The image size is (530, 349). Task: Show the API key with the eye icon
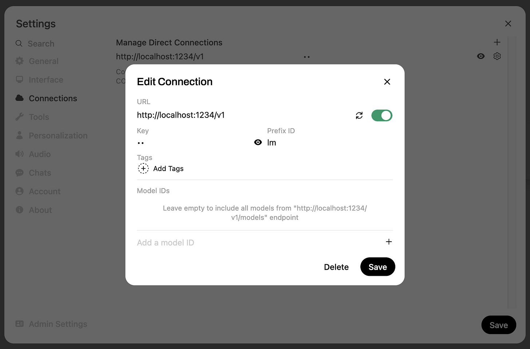[258, 142]
